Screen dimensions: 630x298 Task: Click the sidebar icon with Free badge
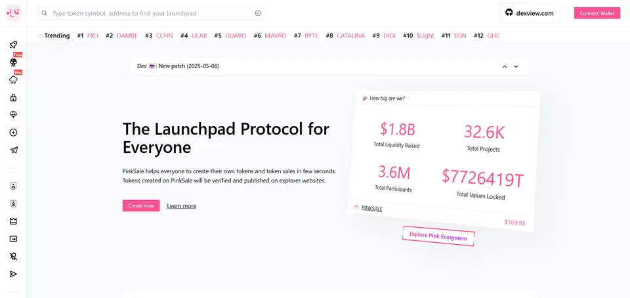[x=13, y=62]
